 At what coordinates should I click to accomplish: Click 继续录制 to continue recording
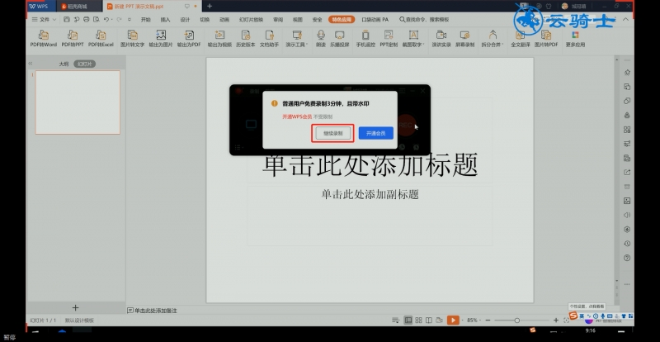(x=333, y=133)
